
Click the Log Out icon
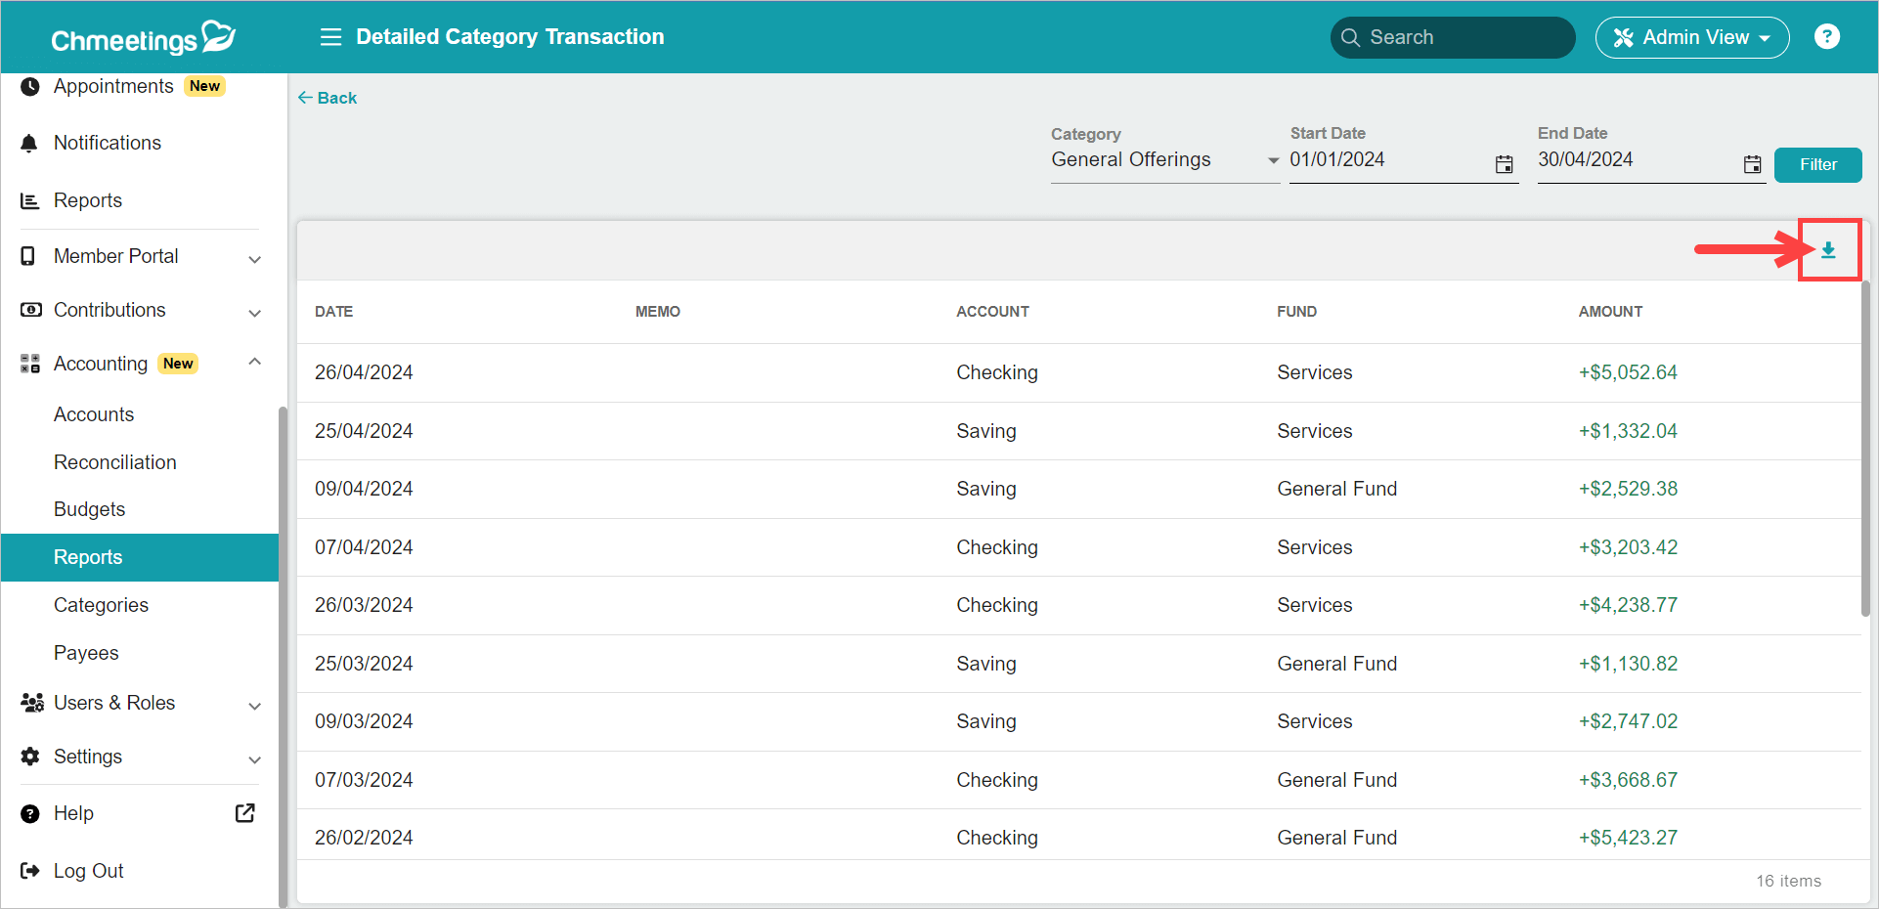coord(29,871)
